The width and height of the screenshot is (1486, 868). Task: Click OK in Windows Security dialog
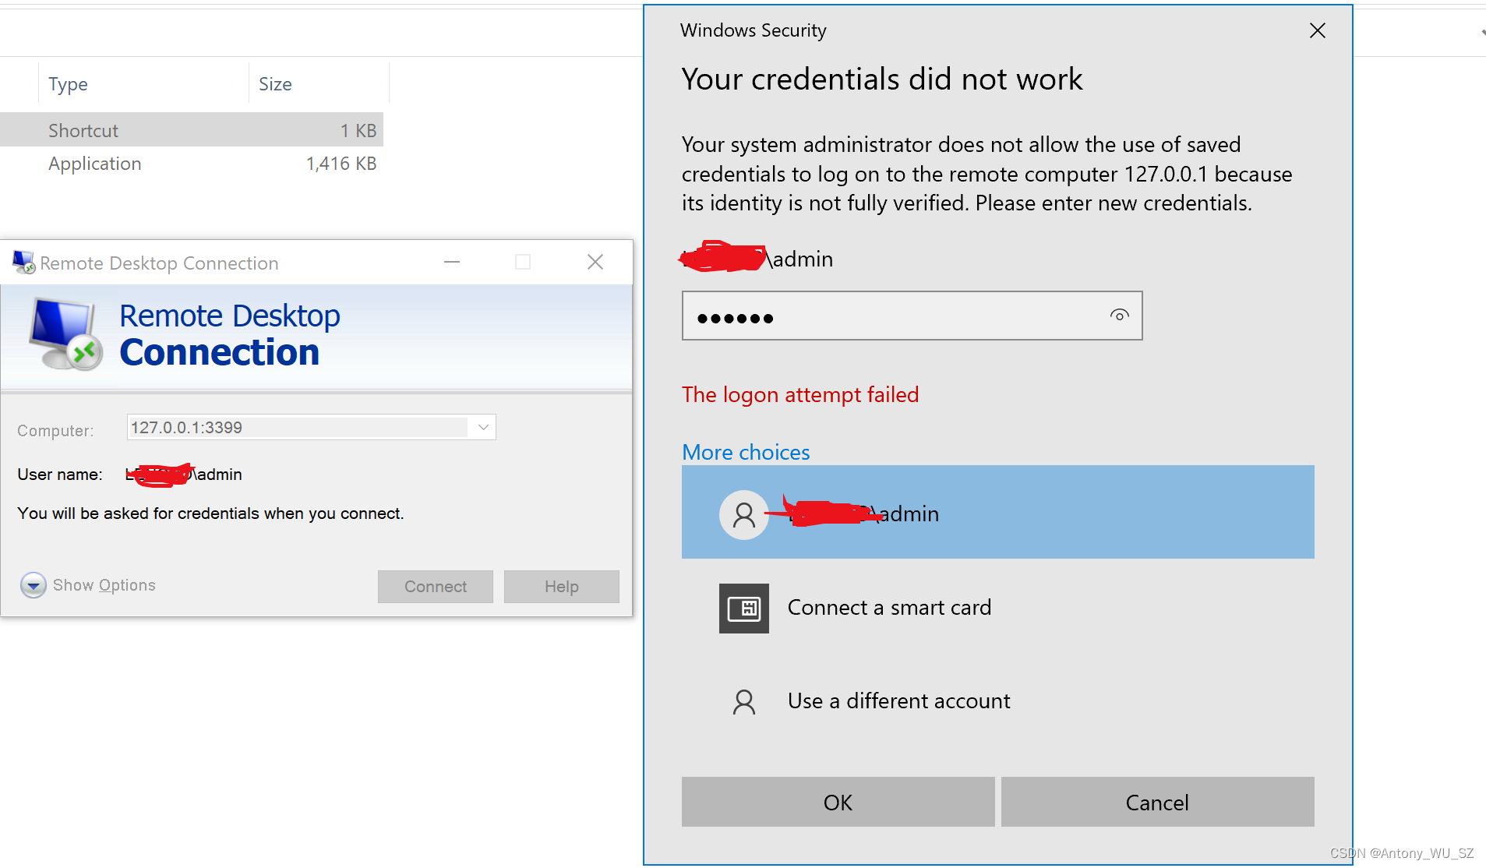838,802
